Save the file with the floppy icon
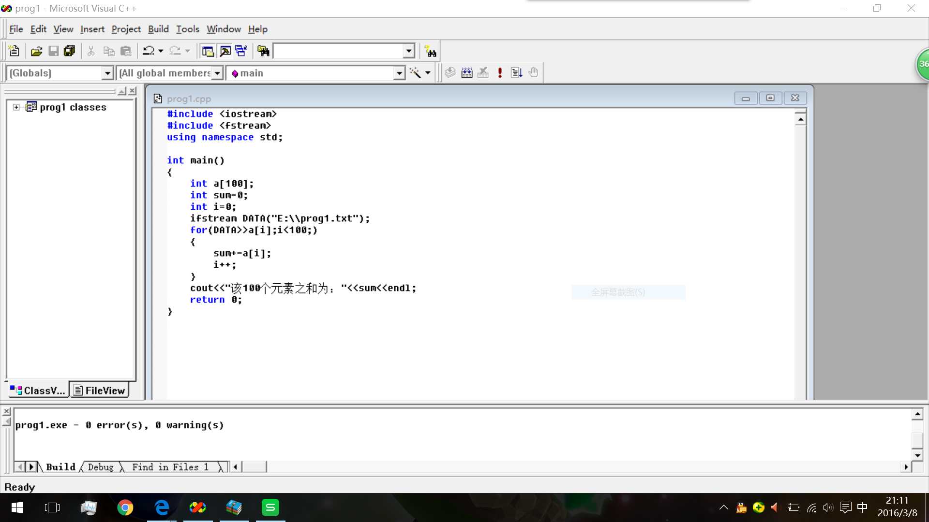This screenshot has height=522, width=929. (x=53, y=51)
